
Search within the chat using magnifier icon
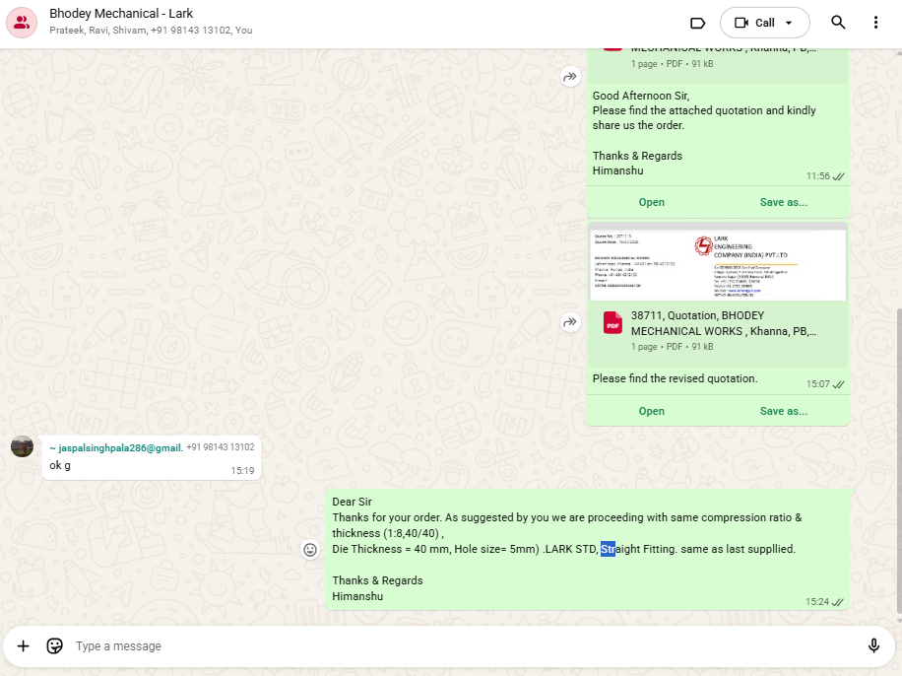click(x=838, y=23)
